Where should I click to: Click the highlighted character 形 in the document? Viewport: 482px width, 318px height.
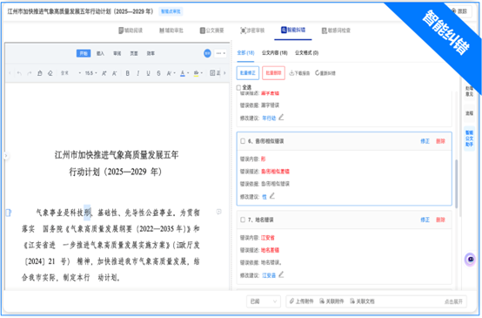coord(87,213)
